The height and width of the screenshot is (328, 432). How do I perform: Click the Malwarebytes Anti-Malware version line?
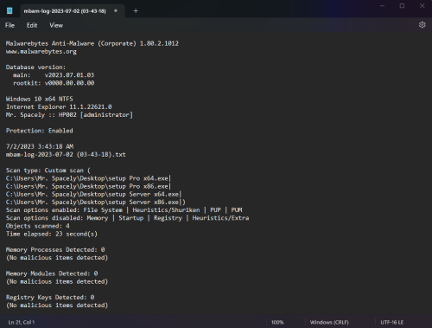tap(92, 43)
